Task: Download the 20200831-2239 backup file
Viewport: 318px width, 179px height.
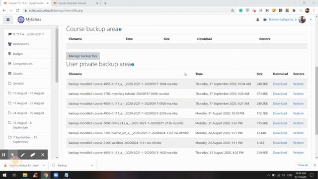Action: pyautogui.click(x=280, y=113)
